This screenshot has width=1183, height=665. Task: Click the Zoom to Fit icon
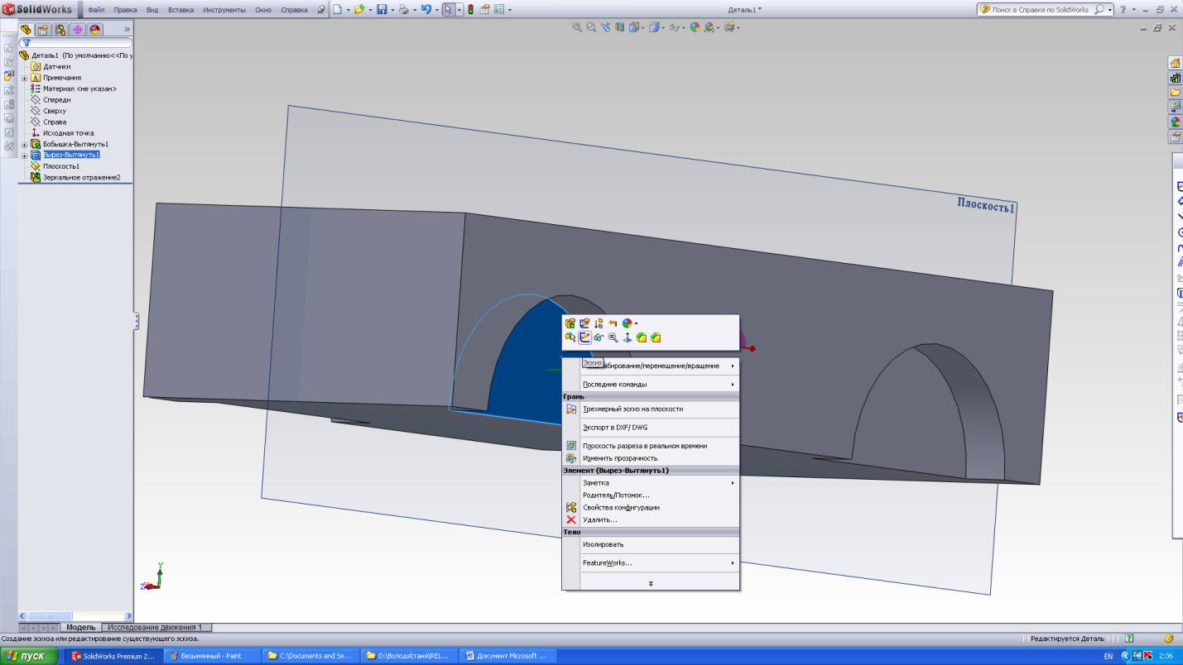click(577, 27)
